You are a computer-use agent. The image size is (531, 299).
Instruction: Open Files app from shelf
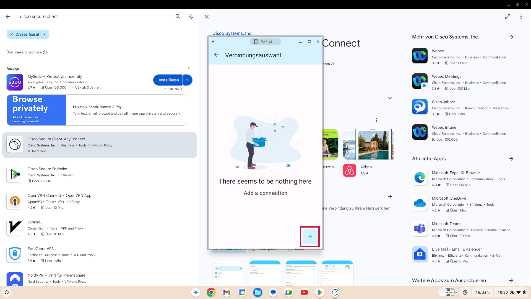pyautogui.click(x=257, y=292)
